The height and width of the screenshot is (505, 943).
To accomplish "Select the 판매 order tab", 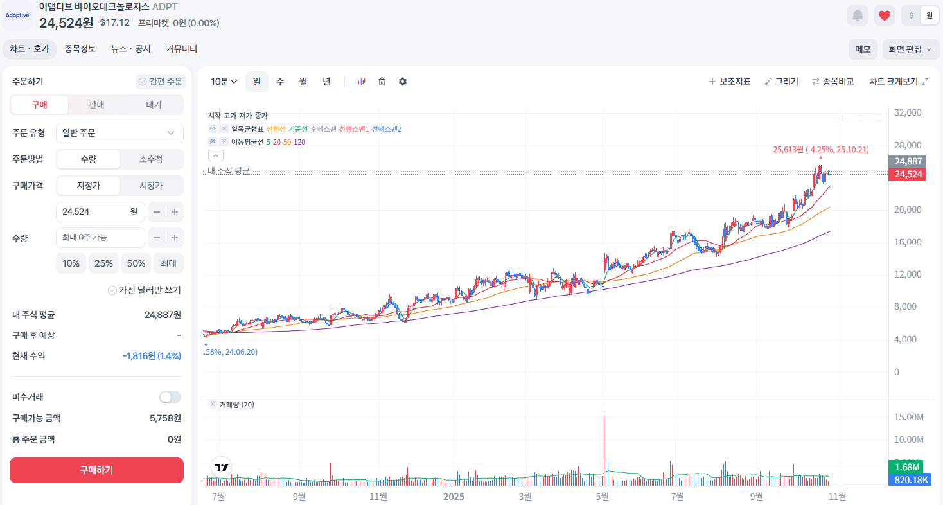I will tap(96, 105).
